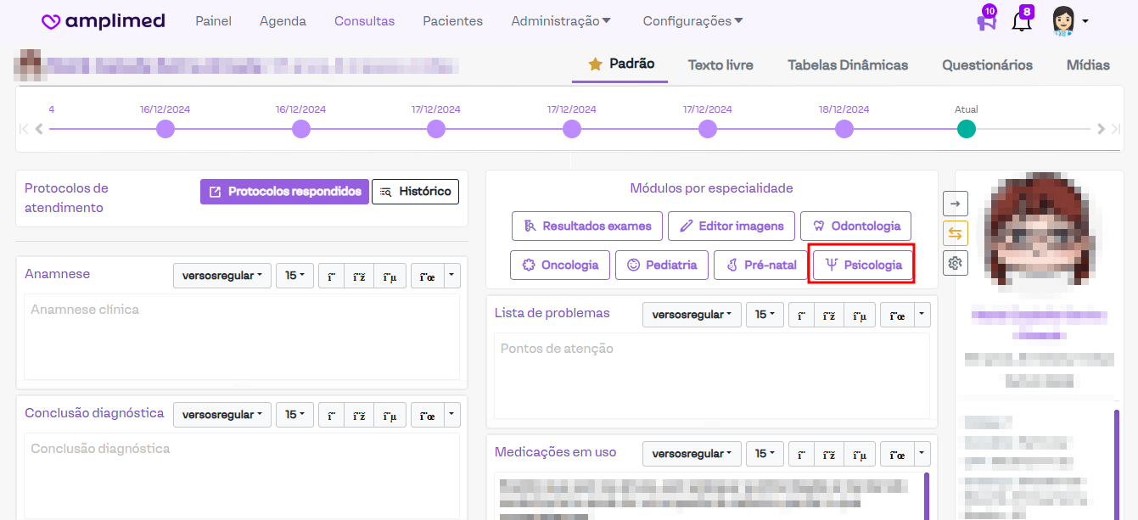Viewport: 1138px width, 520px height.
Task: Open the gear settings beside patient photo
Action: pyautogui.click(x=956, y=264)
